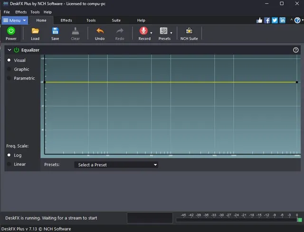The width and height of the screenshot is (304, 232).
Task: Switch to the Effects ribbon tab
Action: [66, 20]
